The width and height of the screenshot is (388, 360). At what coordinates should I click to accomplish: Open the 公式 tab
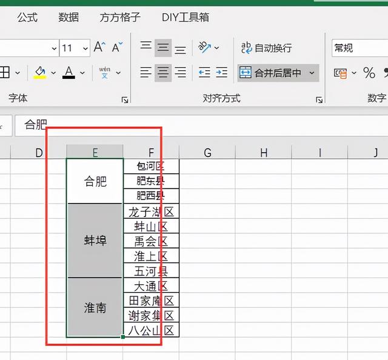(27, 18)
